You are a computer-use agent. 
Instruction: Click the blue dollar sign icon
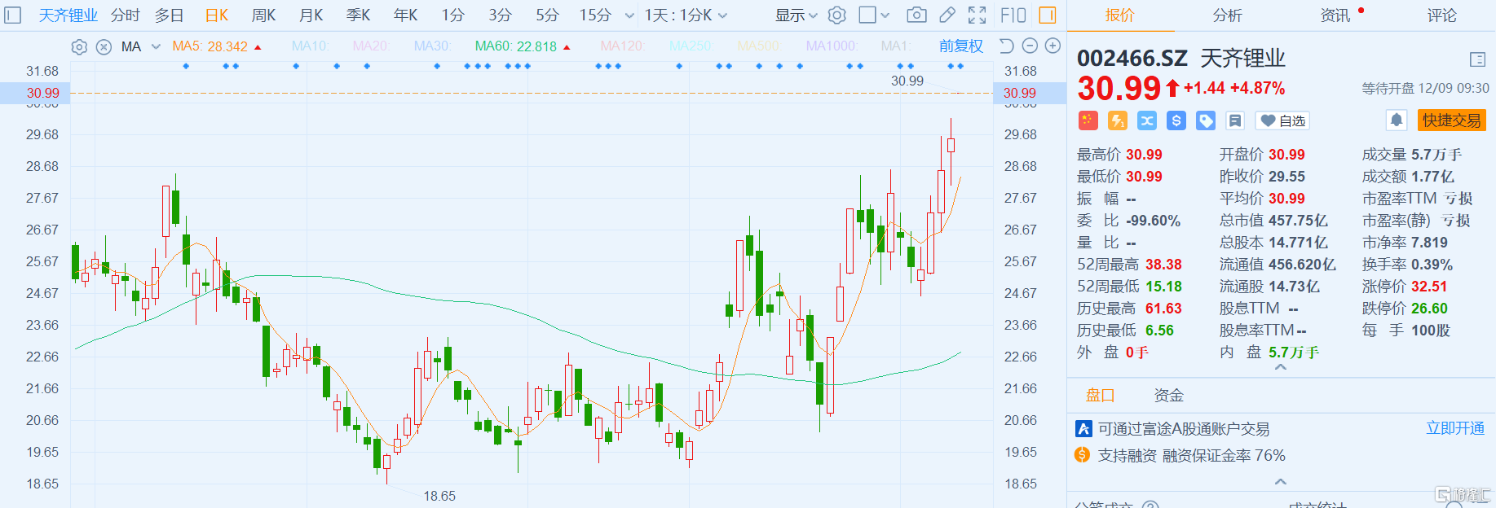tap(1176, 120)
